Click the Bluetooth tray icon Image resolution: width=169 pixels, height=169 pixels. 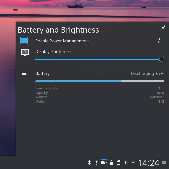89,162
